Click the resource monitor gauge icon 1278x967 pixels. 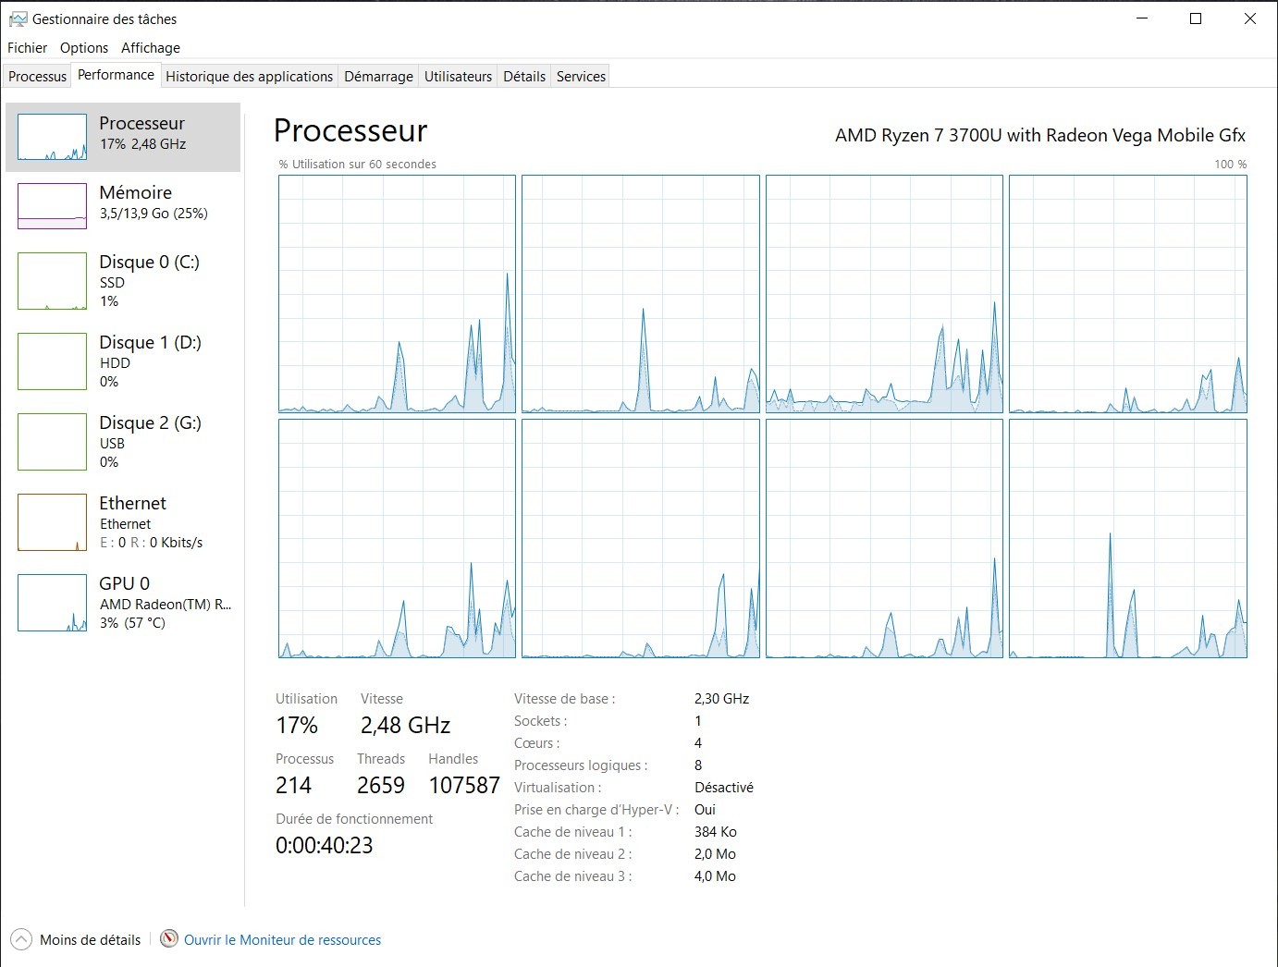click(x=169, y=939)
